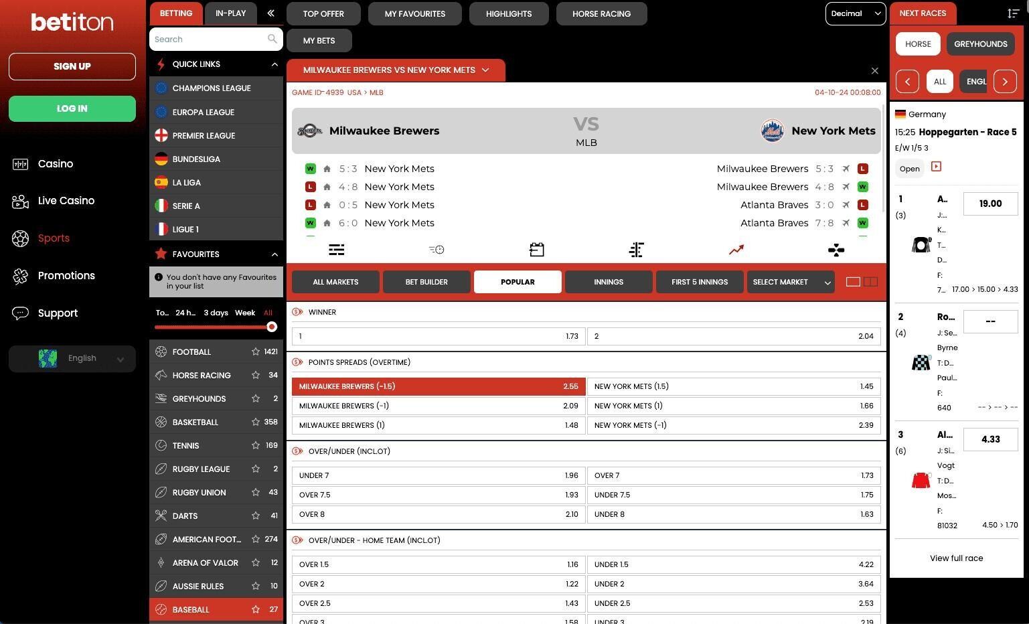Viewport: 1029px width, 624px height.
Task: Favourite Baseball with its star
Action: [255, 609]
